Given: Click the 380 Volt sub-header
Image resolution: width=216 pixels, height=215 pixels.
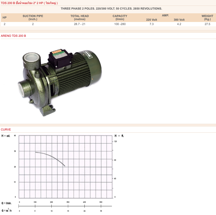Looking at the screenshot, I should point(179,20).
